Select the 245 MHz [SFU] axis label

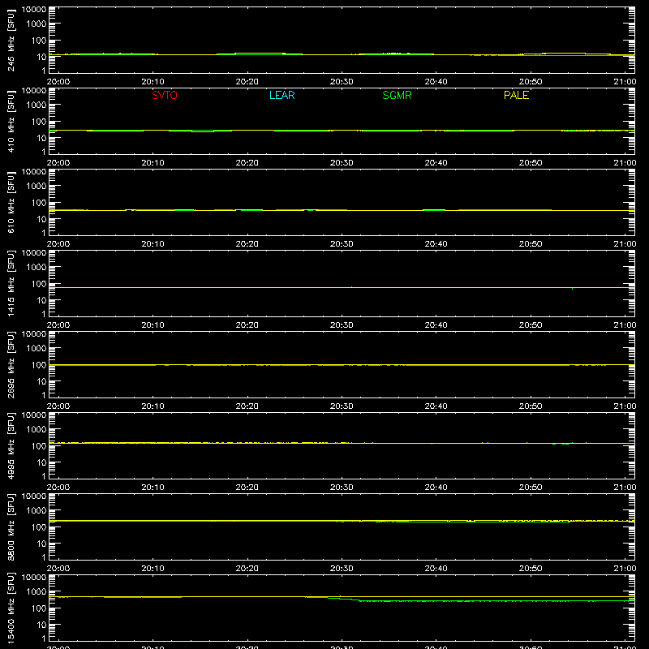click(11, 40)
